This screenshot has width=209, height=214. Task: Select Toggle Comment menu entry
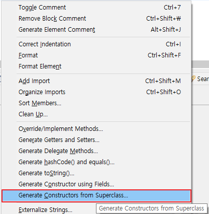click(x=96, y=8)
